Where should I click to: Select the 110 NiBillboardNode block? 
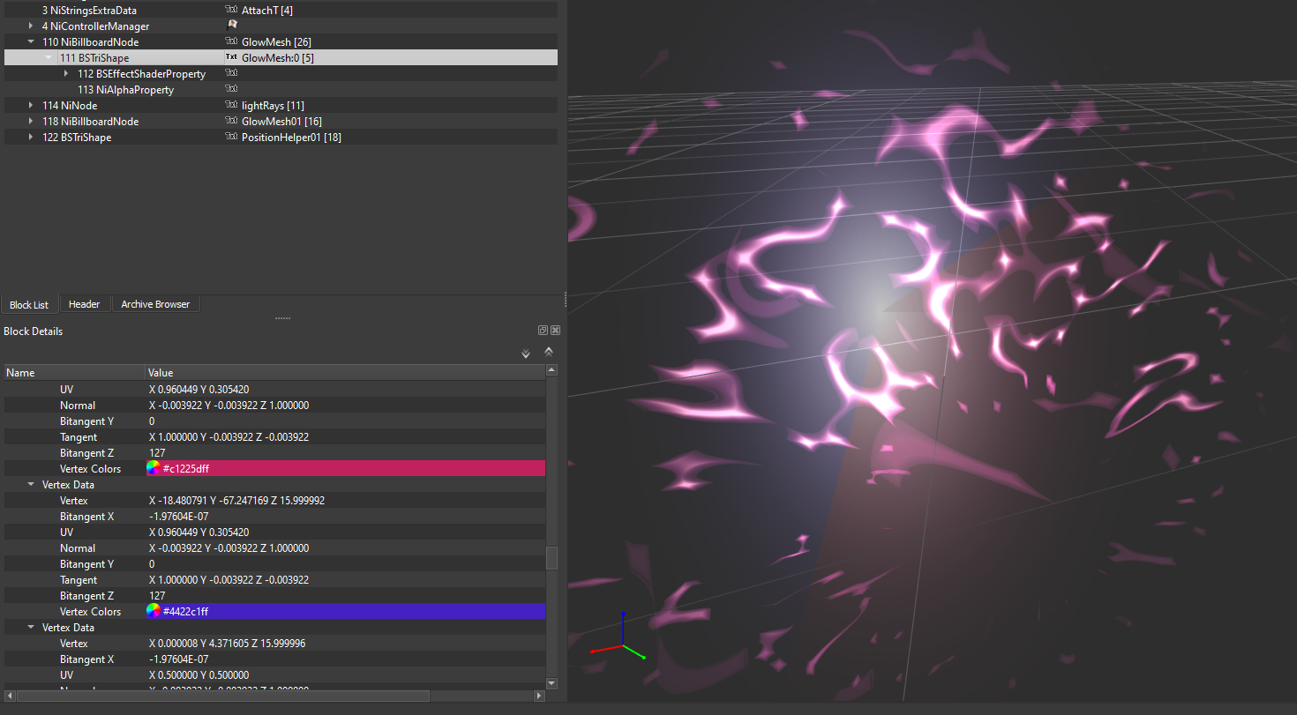pos(90,41)
